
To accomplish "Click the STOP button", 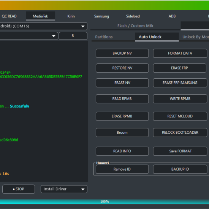I will coord(19,189).
